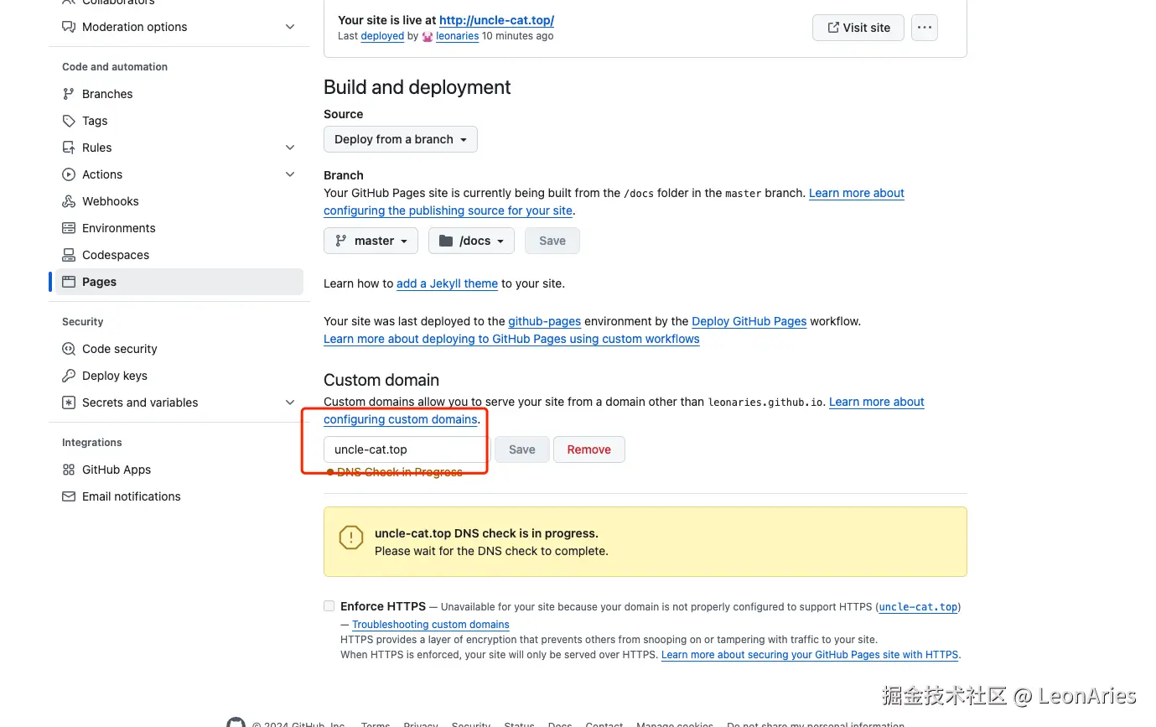Click the Secrets and variables asterisk icon

pyautogui.click(x=69, y=402)
